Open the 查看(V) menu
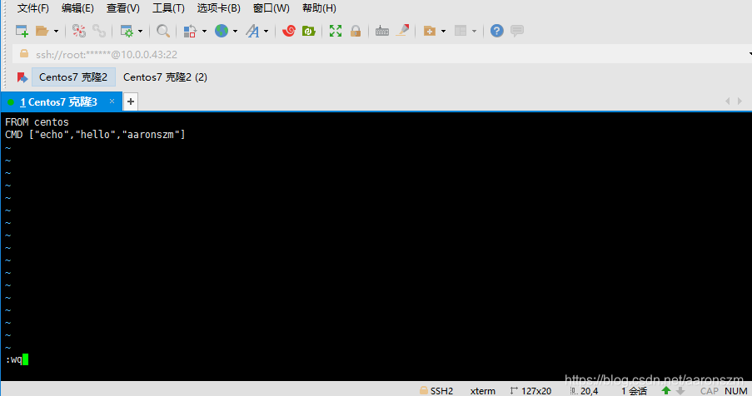This screenshot has width=752, height=396. [x=122, y=8]
